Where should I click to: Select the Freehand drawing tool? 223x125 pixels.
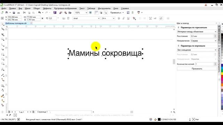(x=2, y=45)
